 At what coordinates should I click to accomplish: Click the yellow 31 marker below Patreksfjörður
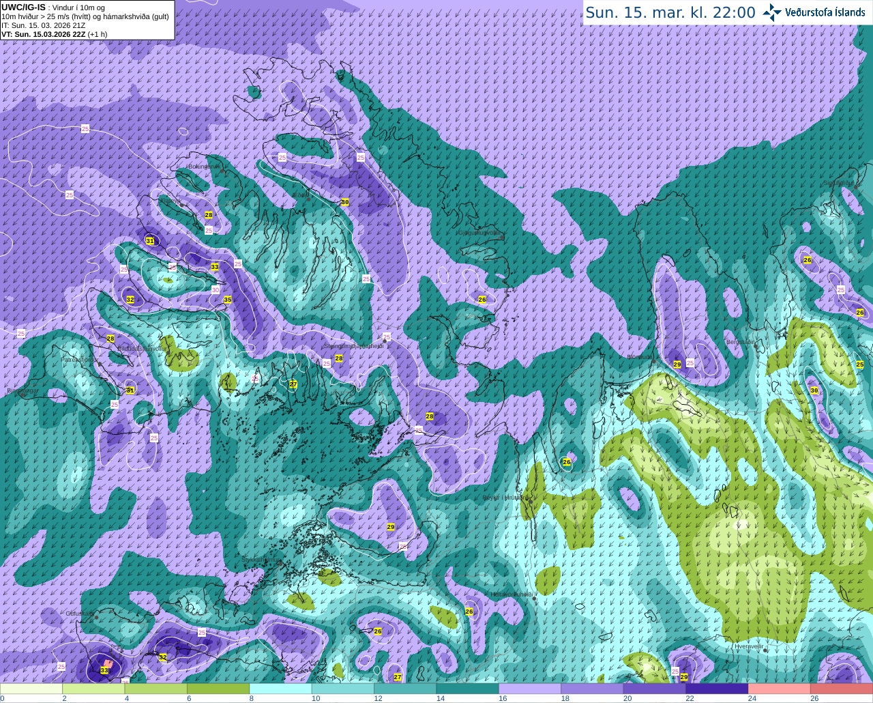point(130,390)
